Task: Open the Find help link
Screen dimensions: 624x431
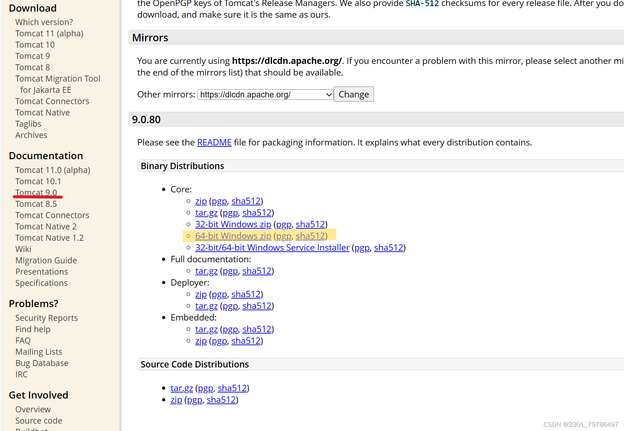Action: click(x=33, y=329)
